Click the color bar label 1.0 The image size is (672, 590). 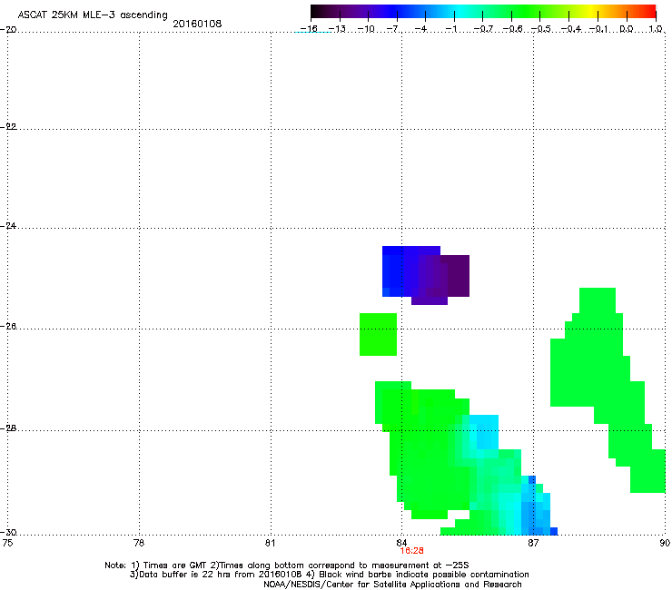(656, 29)
